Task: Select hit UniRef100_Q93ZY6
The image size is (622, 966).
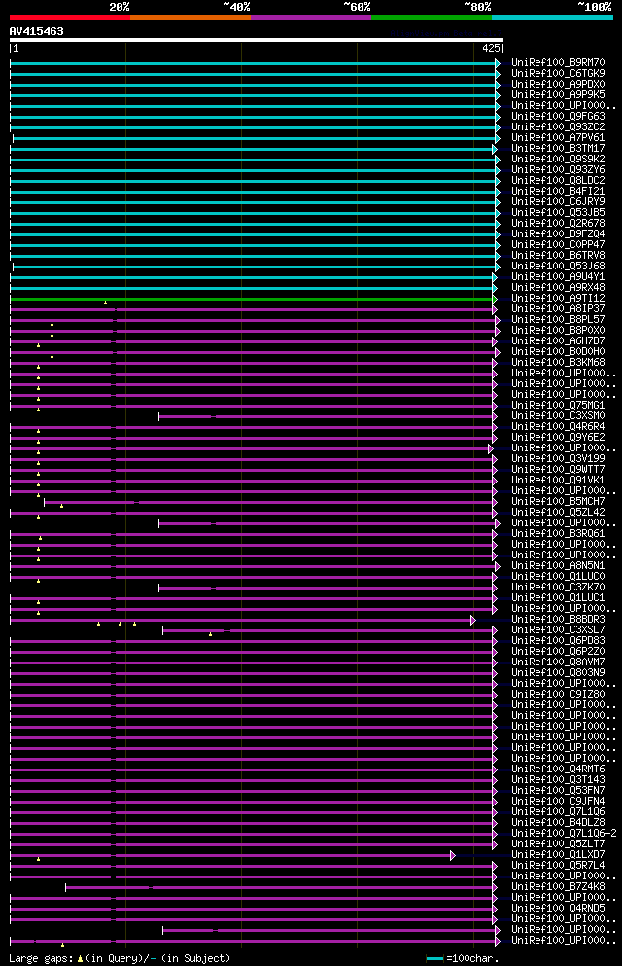Action: (558, 170)
